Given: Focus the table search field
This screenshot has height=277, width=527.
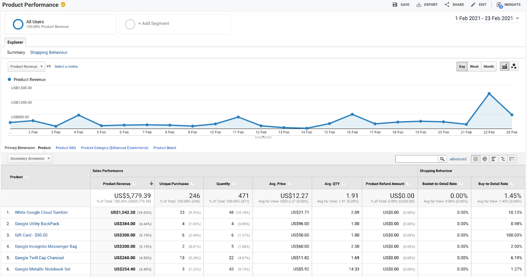Looking at the screenshot, I should click(x=417, y=159).
